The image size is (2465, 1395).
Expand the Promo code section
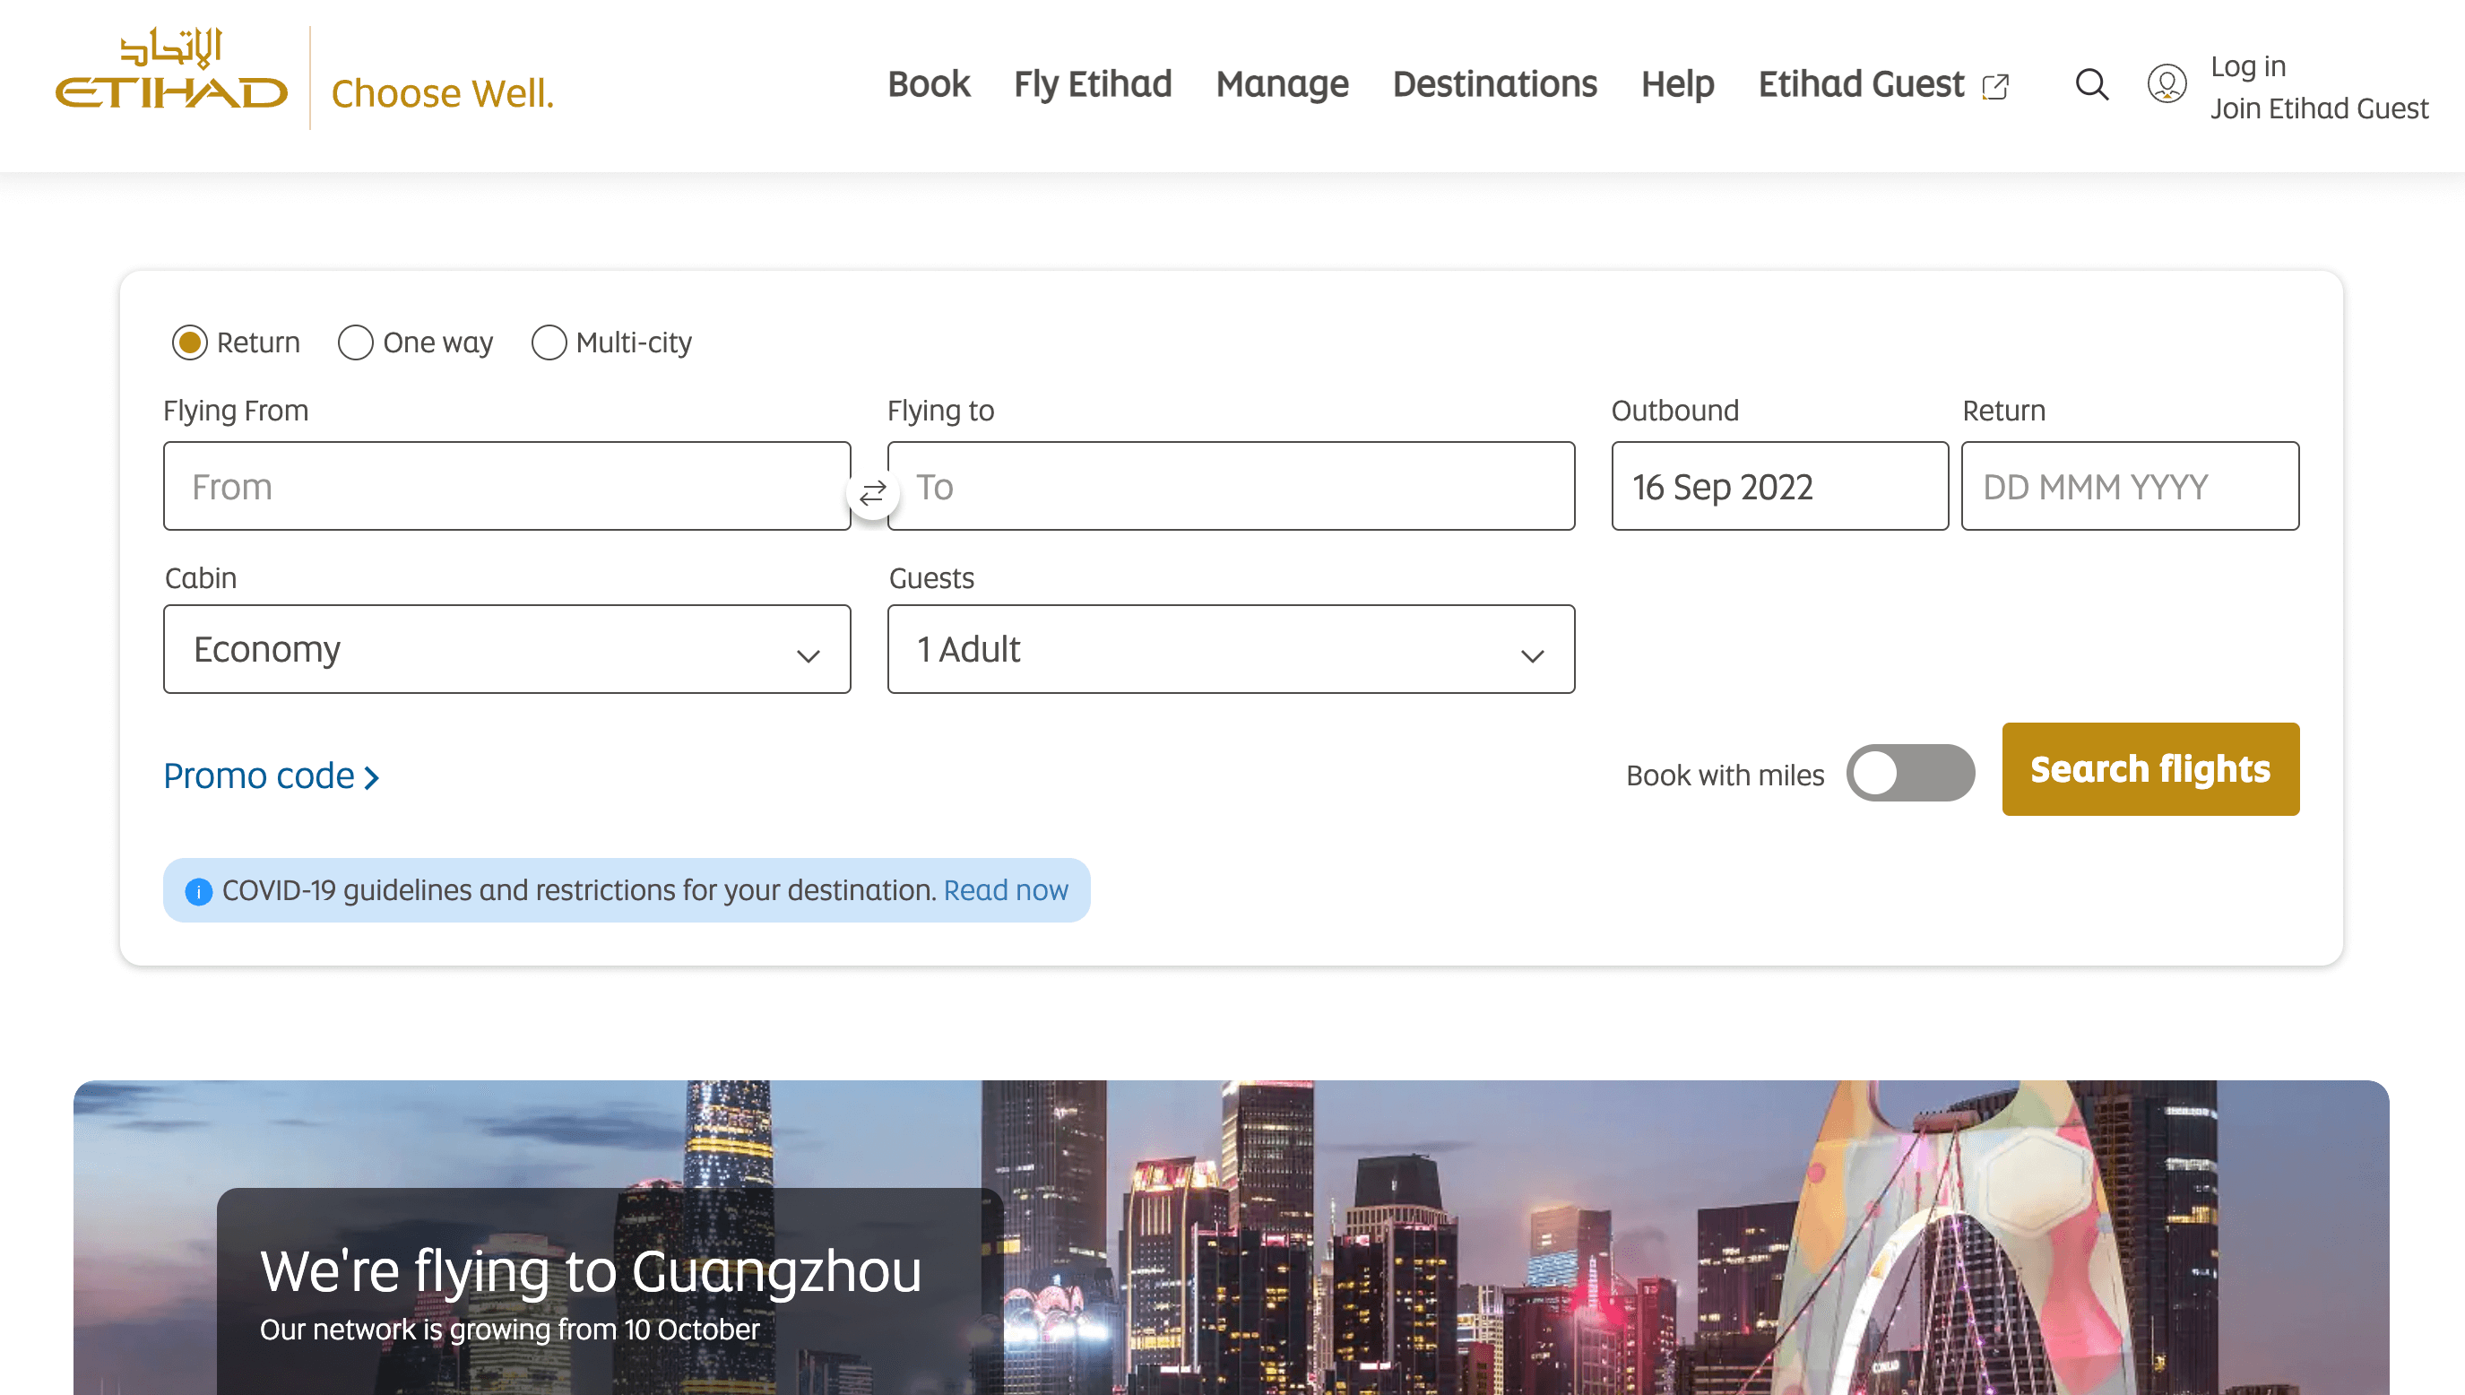tap(271, 775)
